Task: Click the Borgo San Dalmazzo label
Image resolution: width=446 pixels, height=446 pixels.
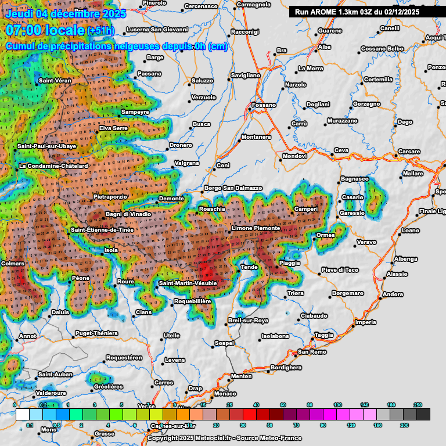Action: 233,188
